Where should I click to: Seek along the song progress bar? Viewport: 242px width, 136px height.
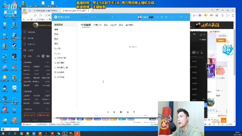point(121,115)
